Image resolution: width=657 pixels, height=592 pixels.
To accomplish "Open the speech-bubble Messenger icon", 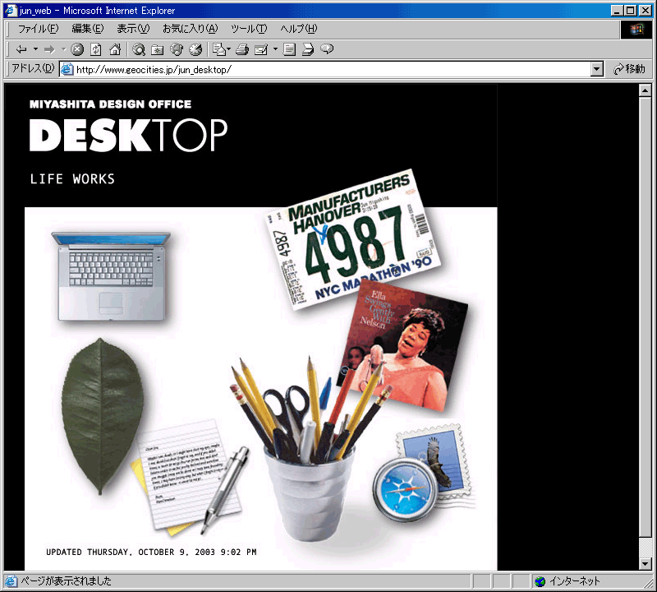I will (327, 49).
